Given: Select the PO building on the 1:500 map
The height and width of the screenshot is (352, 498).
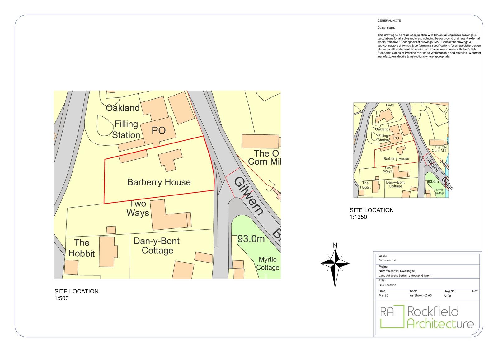Looking at the screenshot, I should point(158,131).
